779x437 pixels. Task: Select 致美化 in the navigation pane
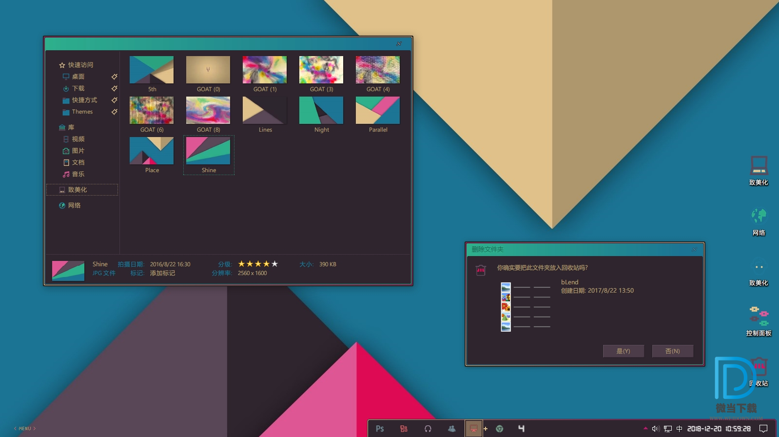(x=82, y=190)
